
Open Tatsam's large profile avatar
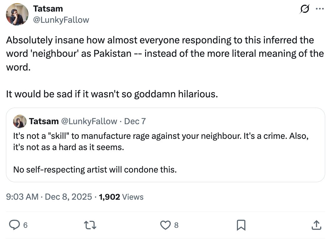click(17, 15)
